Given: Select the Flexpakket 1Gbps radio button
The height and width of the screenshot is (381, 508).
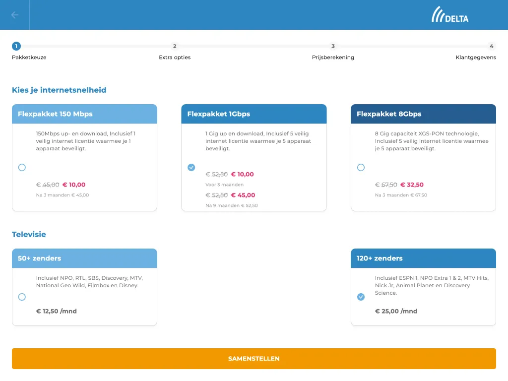Looking at the screenshot, I should click(x=191, y=168).
